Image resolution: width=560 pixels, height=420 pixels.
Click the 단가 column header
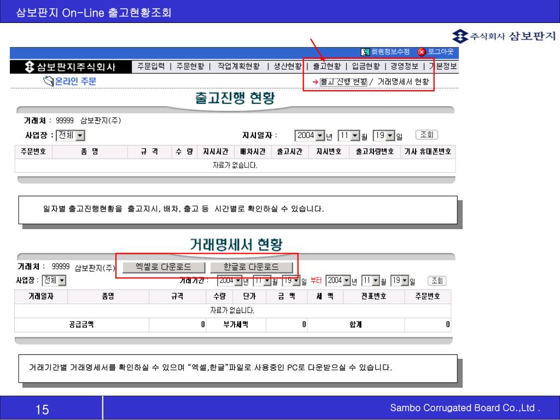[249, 296]
